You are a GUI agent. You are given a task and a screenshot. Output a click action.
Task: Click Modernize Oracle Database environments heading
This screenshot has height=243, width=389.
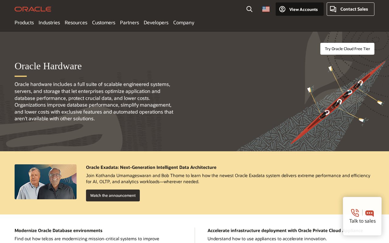58,230
